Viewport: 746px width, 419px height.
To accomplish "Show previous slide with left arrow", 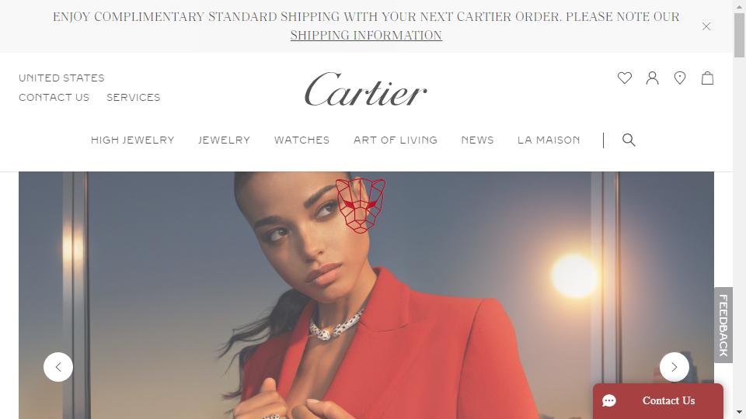I will click(58, 367).
